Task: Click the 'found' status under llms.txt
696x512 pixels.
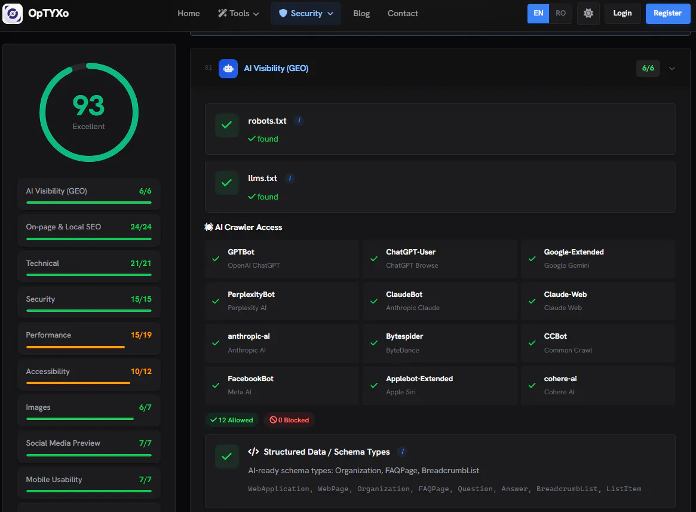Action: pos(263,197)
